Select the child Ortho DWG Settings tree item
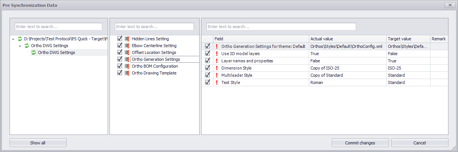 (x=56, y=52)
